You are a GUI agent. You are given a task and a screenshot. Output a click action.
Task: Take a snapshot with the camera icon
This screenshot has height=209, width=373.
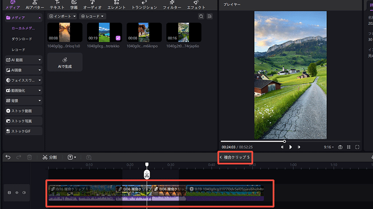340,147
